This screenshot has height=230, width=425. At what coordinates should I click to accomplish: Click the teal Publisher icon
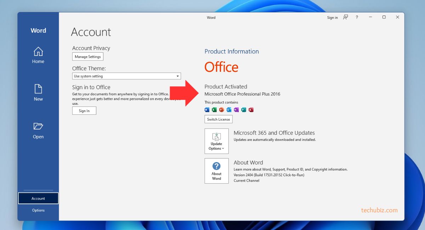244,110
